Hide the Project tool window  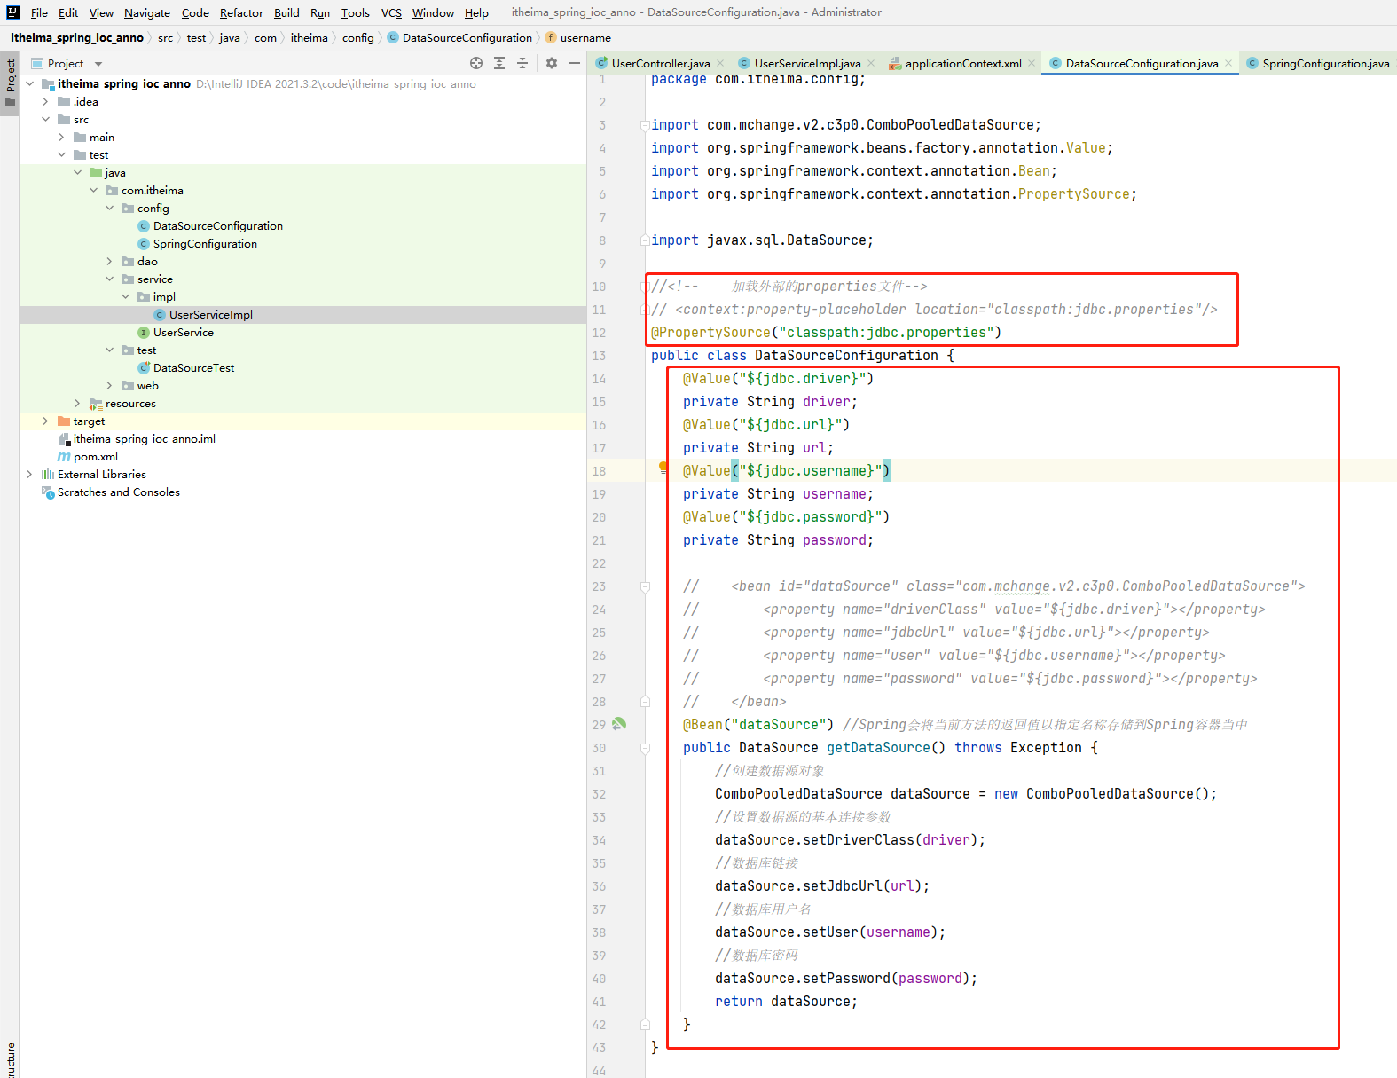pos(575,63)
